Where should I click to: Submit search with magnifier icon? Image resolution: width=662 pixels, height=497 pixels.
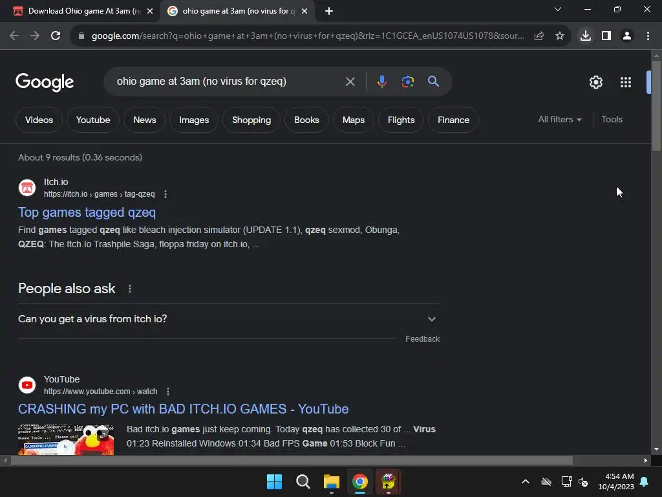pyautogui.click(x=433, y=82)
